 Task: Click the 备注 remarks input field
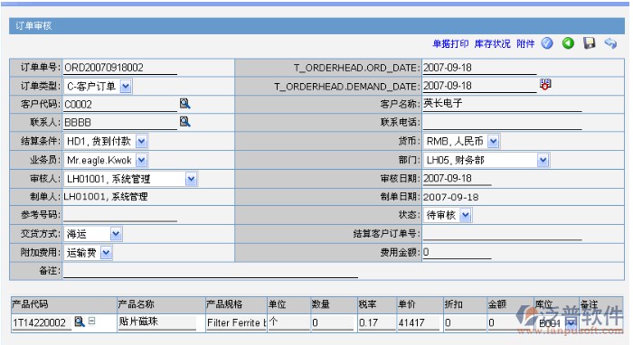[211, 271]
